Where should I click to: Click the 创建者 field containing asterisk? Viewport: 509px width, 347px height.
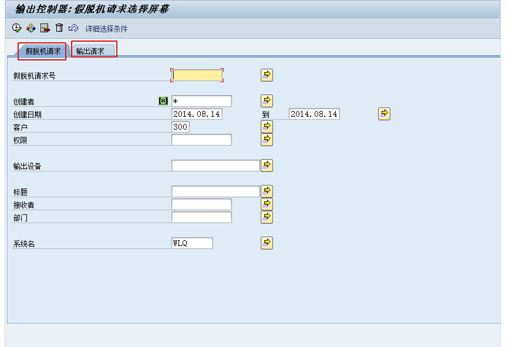point(201,101)
